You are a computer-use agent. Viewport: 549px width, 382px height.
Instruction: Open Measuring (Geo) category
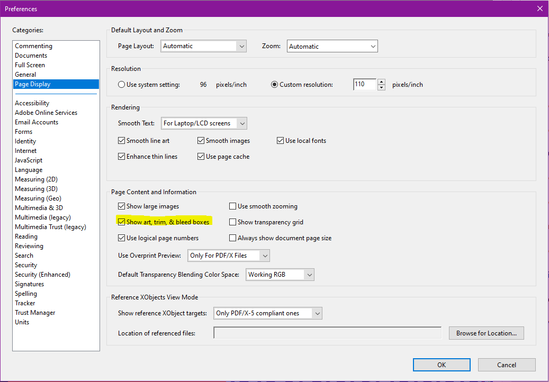tap(38, 198)
